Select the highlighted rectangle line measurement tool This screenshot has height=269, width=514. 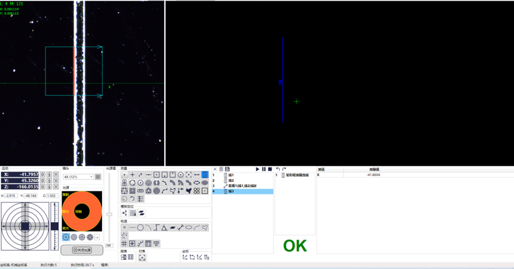pos(205,175)
